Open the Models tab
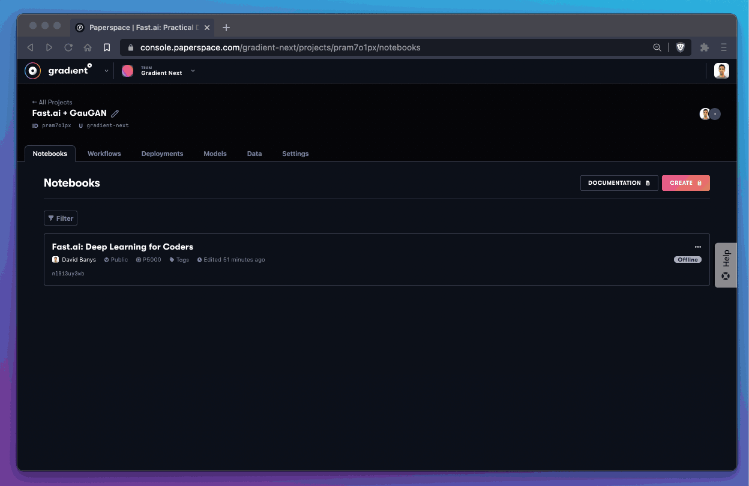 pos(215,154)
